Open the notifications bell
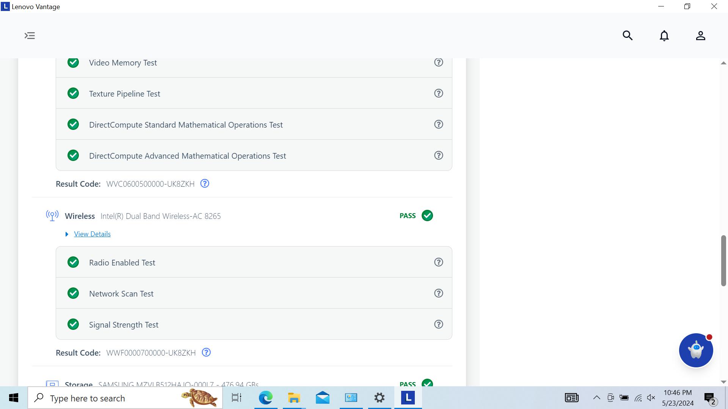 (664, 36)
